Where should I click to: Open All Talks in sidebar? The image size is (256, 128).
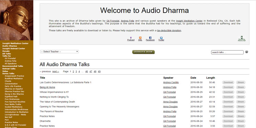(7, 54)
